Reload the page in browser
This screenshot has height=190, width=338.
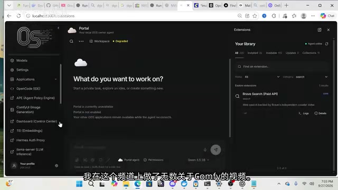(x=18, y=16)
